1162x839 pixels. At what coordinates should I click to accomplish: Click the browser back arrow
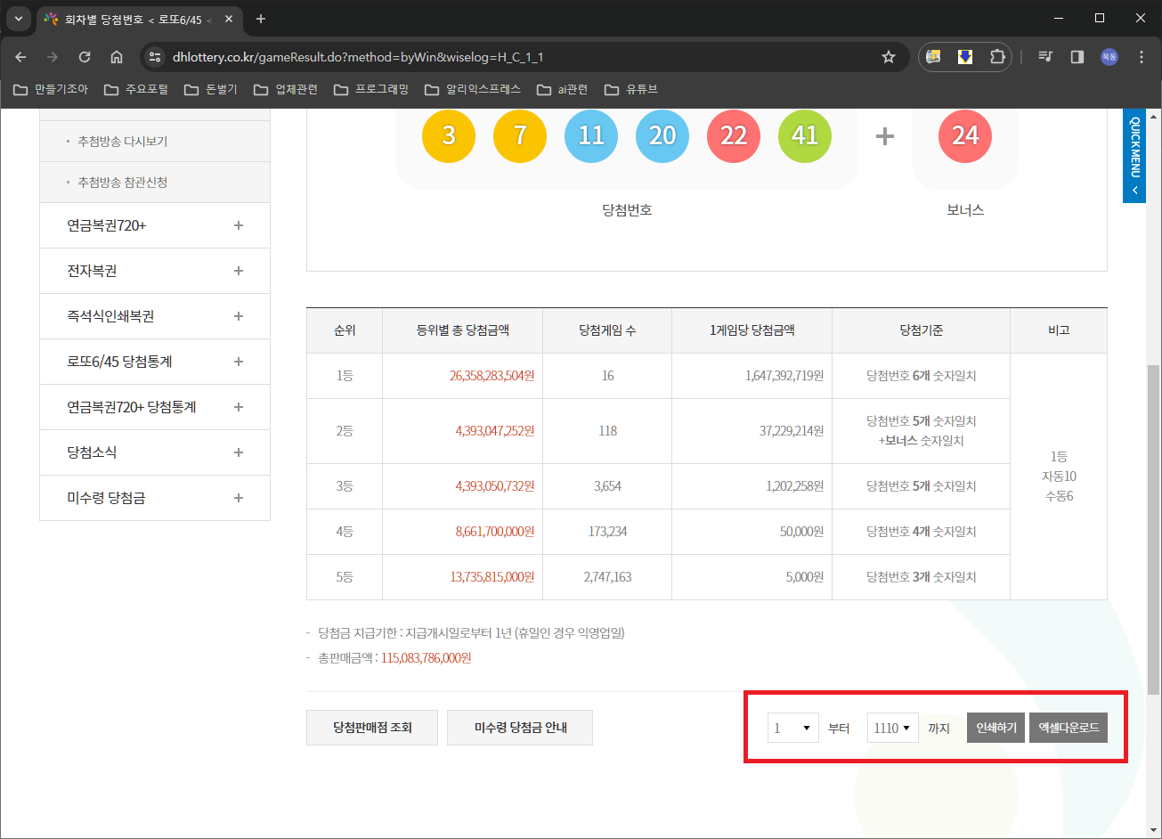coord(21,57)
